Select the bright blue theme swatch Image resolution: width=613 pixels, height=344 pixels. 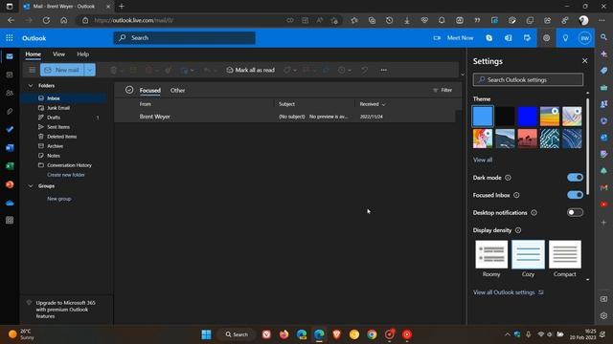pos(528,116)
